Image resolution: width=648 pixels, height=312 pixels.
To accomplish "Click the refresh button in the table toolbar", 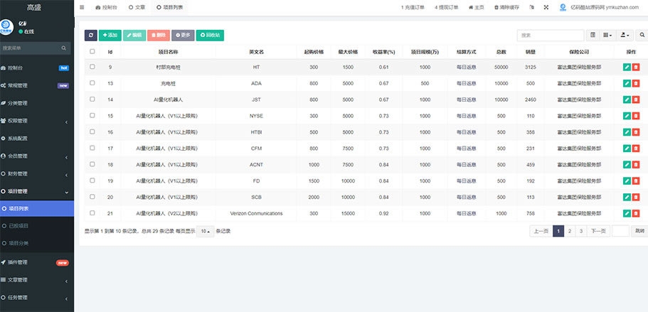I will (x=91, y=34).
